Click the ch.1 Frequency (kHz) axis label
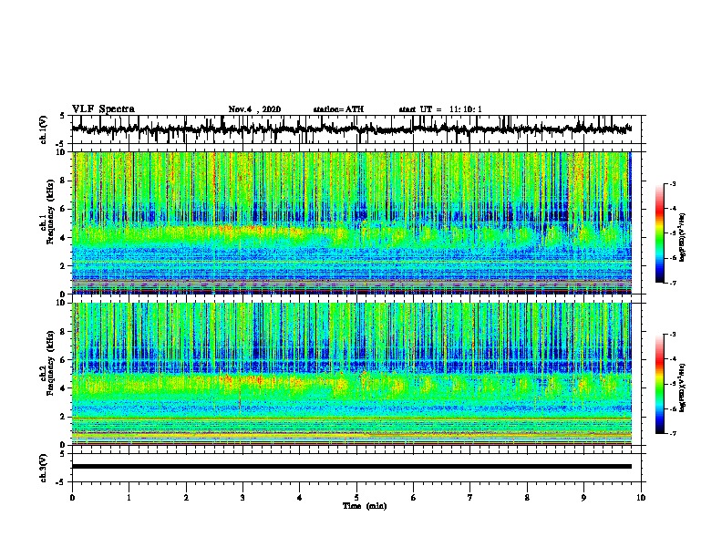Screen dimensions: 722x558 (47, 212)
